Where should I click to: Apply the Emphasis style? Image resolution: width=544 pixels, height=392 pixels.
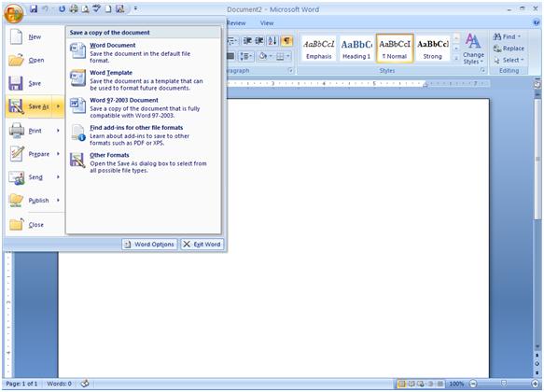click(x=319, y=49)
